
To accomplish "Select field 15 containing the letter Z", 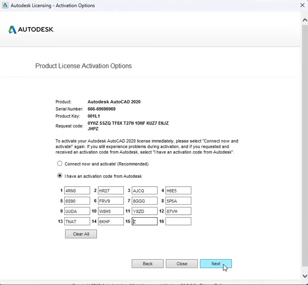I will [144, 221].
